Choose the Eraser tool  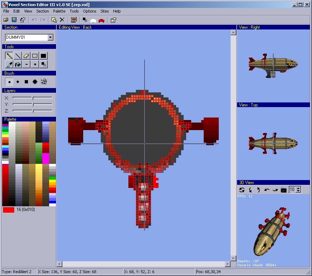[26, 56]
